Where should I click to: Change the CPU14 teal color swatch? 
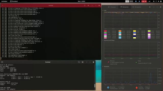[x=120, y=36]
